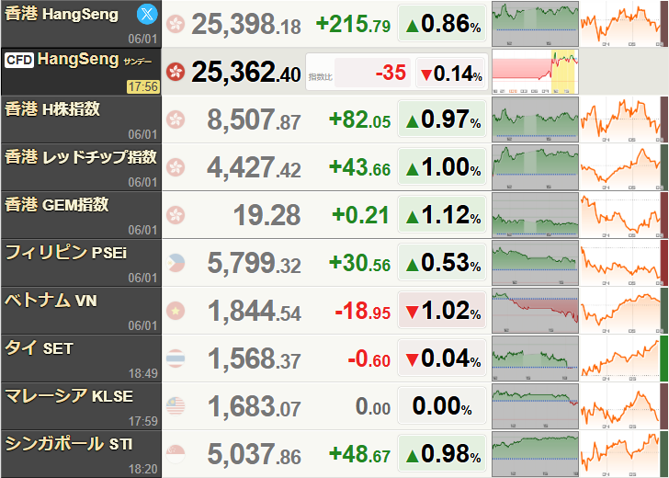Viewport: 669px width, 478px height.
Task: Click the ▲1.00% change box for レッドチップ指数
Action: [x=442, y=167]
